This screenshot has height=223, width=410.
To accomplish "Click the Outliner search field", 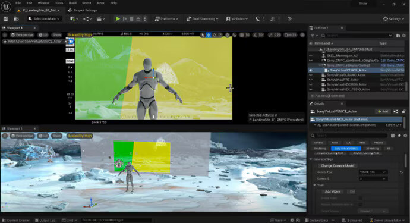I will (357, 36).
